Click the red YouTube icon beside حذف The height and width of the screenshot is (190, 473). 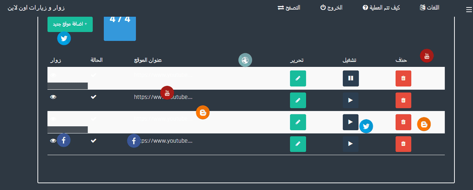[426, 56]
